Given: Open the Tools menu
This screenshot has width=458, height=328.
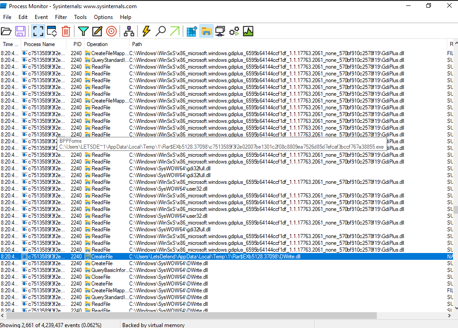Looking at the screenshot, I should tap(80, 17).
